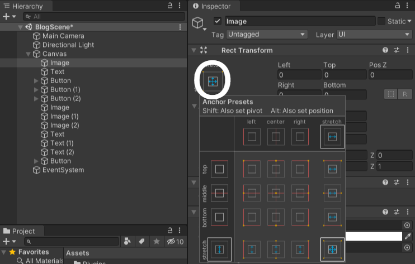The width and height of the screenshot is (415, 264).
Task: Select top-center anchor preset
Action: point(276,169)
